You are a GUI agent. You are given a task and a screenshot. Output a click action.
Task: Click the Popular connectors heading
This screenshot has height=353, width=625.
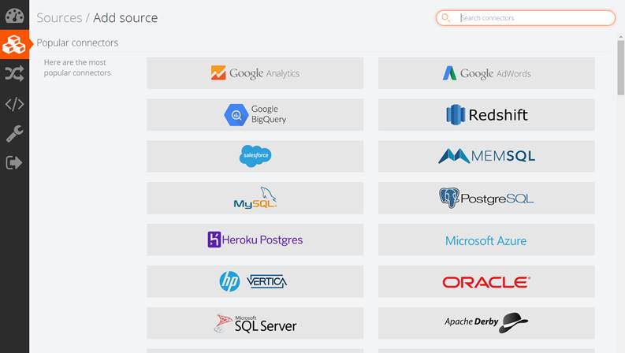(x=77, y=43)
